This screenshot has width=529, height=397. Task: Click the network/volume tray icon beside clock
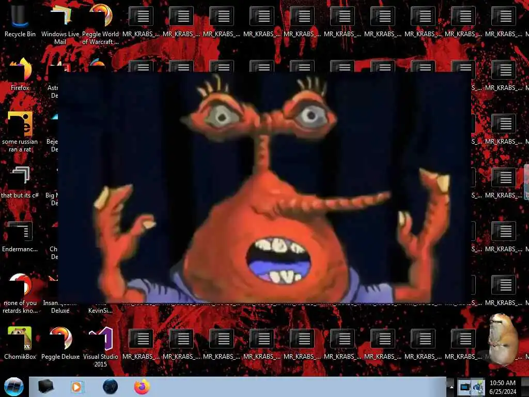click(x=478, y=387)
